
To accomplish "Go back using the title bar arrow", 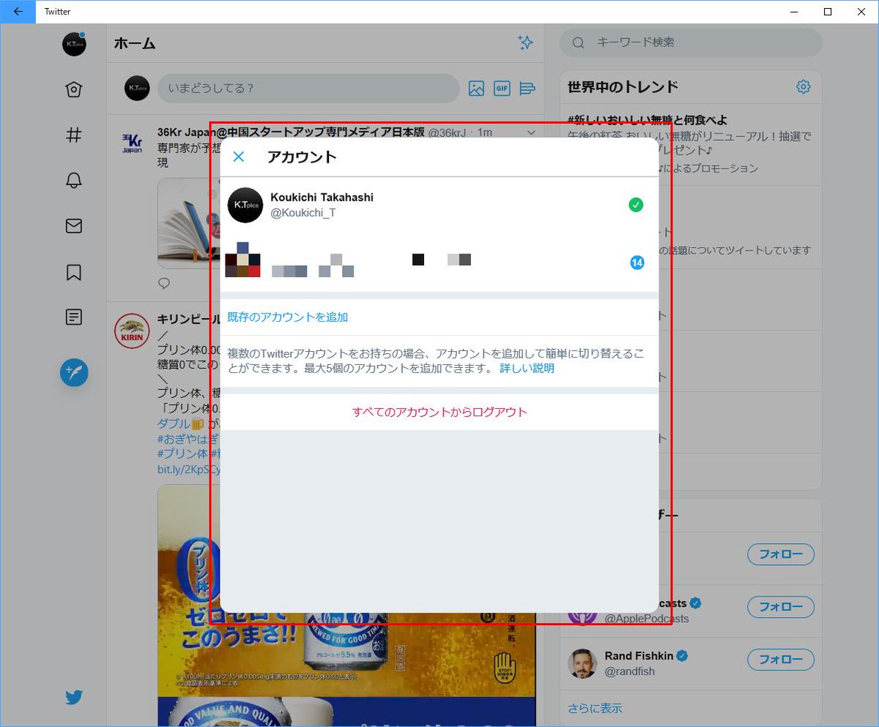I will pos(18,12).
